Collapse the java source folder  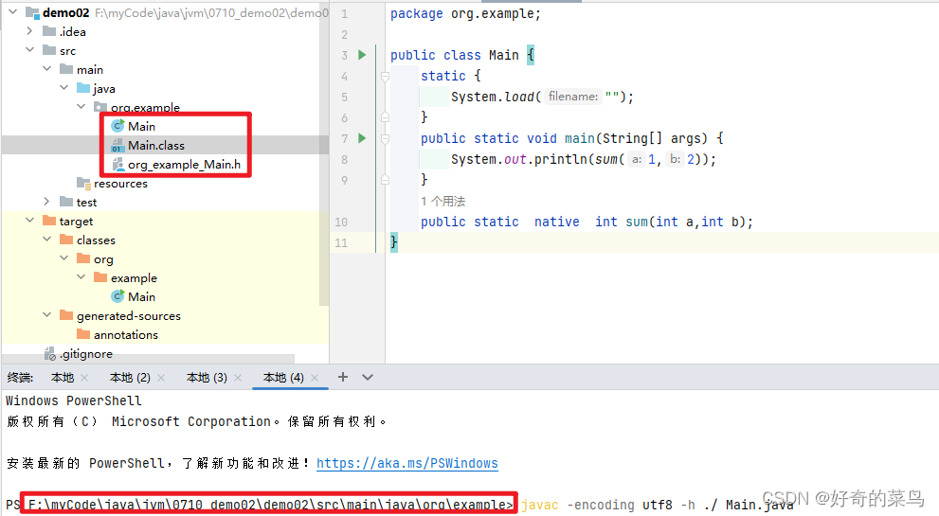point(64,87)
